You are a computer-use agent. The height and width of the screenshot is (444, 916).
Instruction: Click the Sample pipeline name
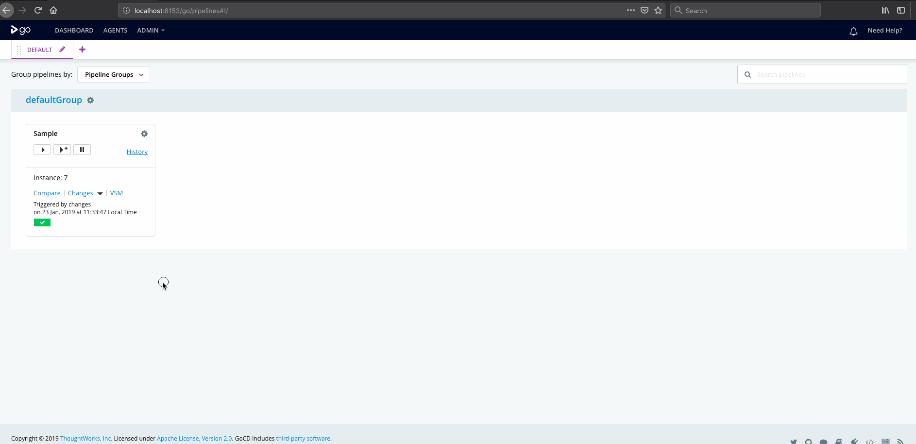pos(46,134)
